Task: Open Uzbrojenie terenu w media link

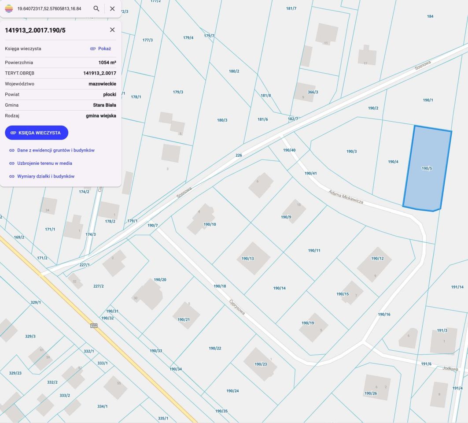Action: click(x=44, y=163)
